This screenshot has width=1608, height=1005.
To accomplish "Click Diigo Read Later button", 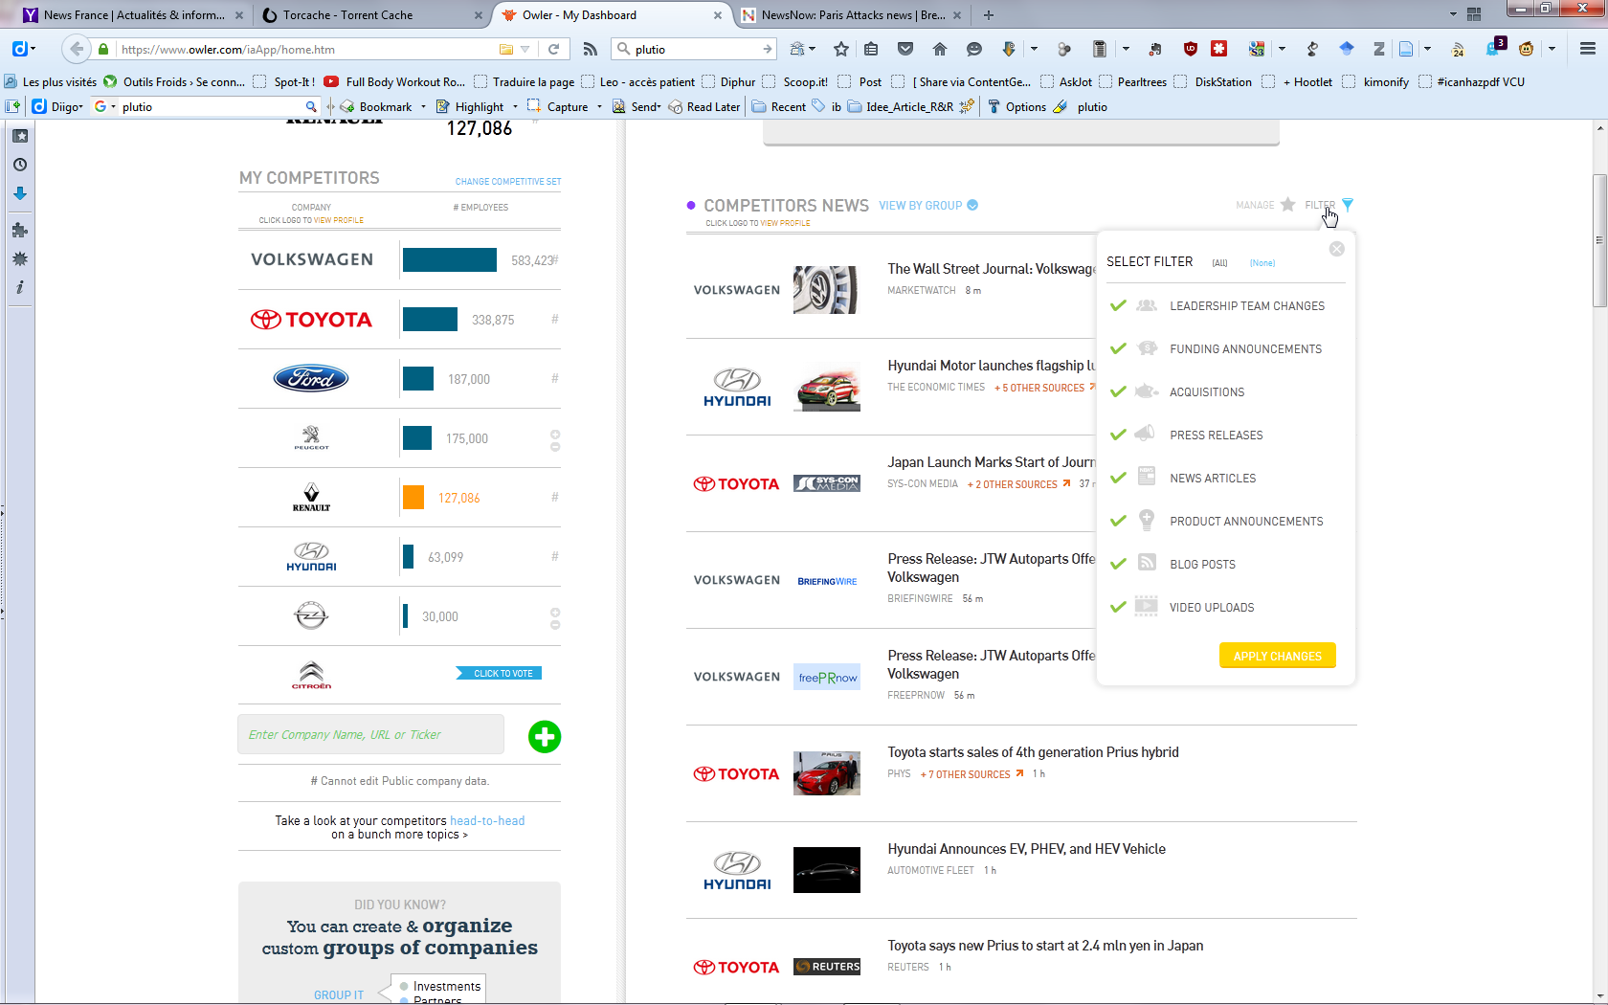I will pyautogui.click(x=704, y=107).
